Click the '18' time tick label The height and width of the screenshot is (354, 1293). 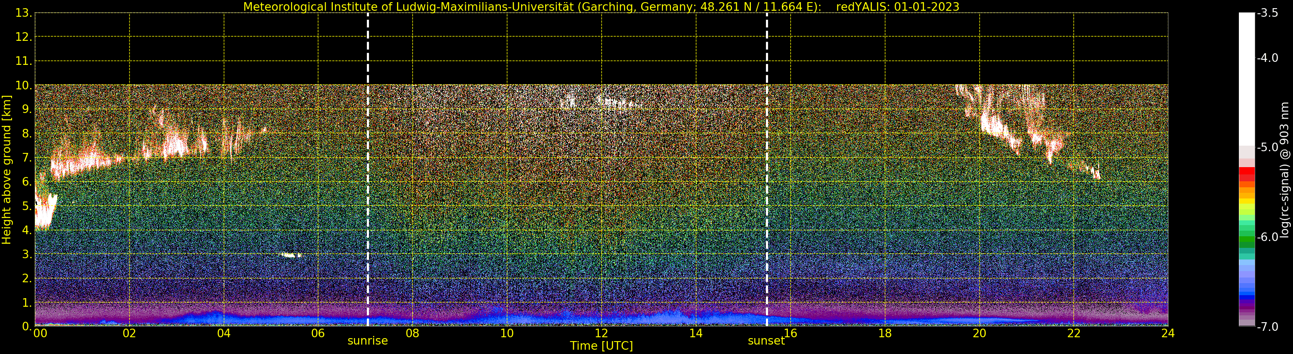pyautogui.click(x=885, y=333)
